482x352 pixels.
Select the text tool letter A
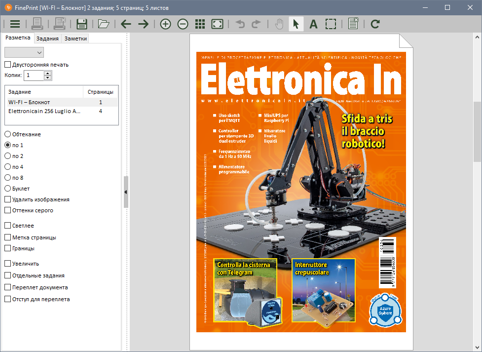click(313, 24)
